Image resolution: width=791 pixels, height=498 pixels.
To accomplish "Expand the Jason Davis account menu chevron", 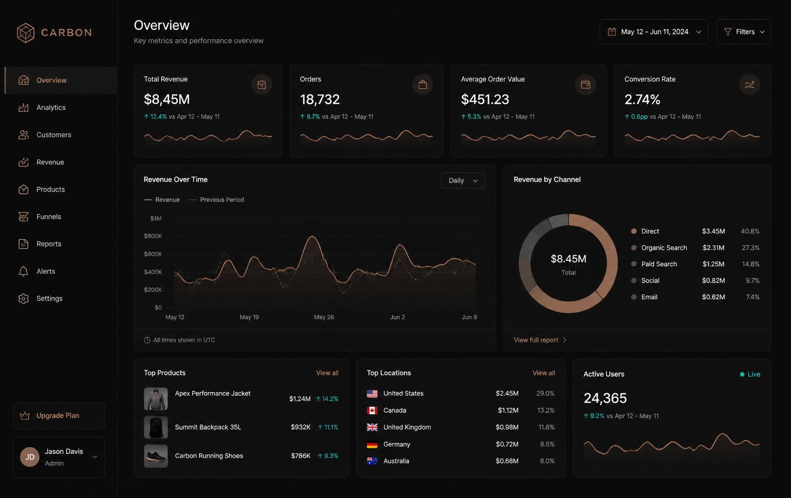I will [95, 457].
